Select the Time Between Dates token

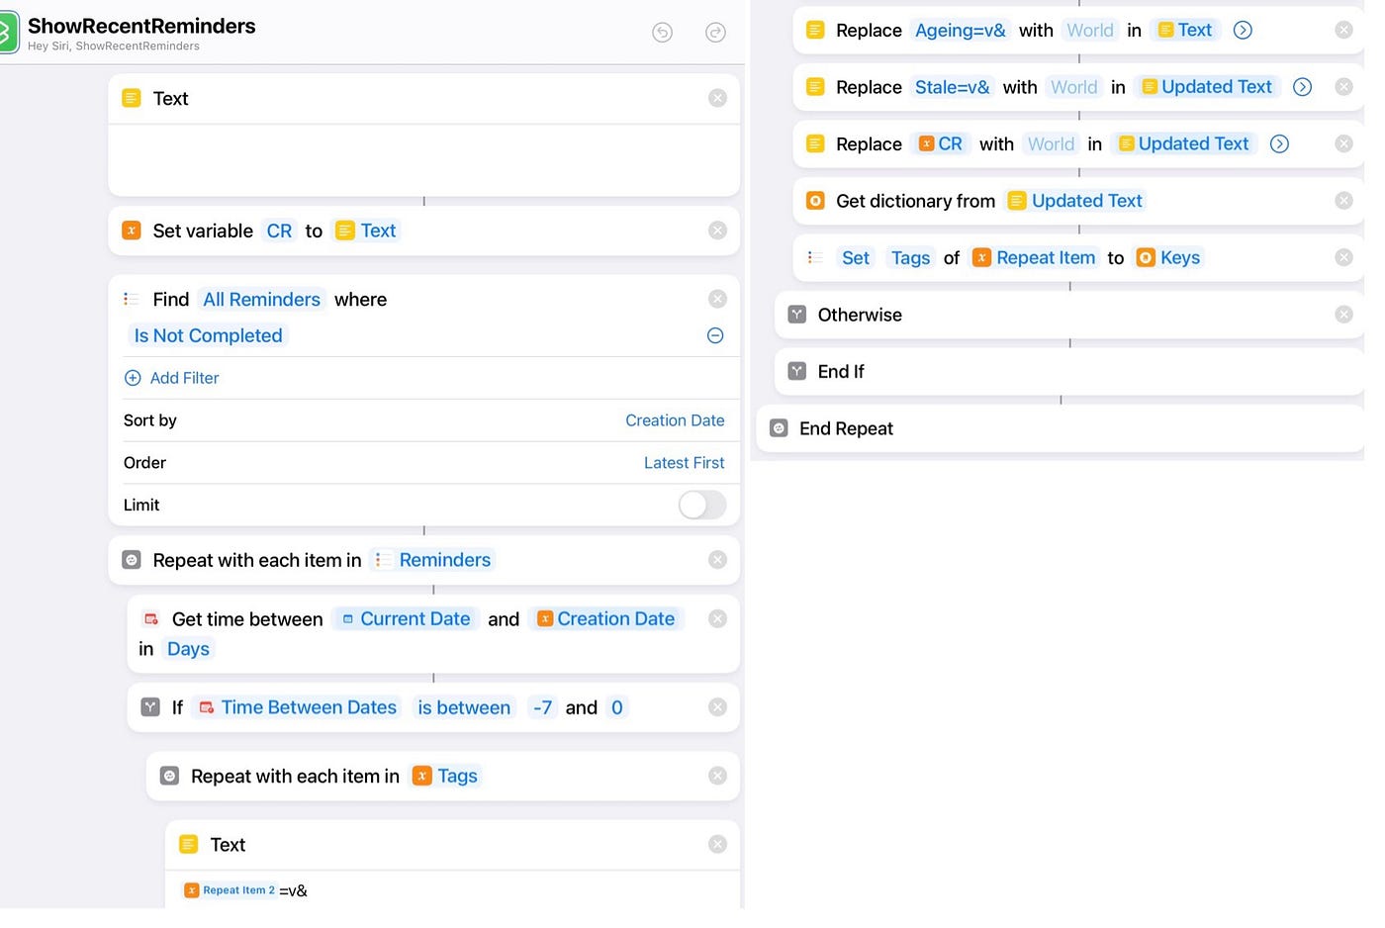[x=298, y=707]
